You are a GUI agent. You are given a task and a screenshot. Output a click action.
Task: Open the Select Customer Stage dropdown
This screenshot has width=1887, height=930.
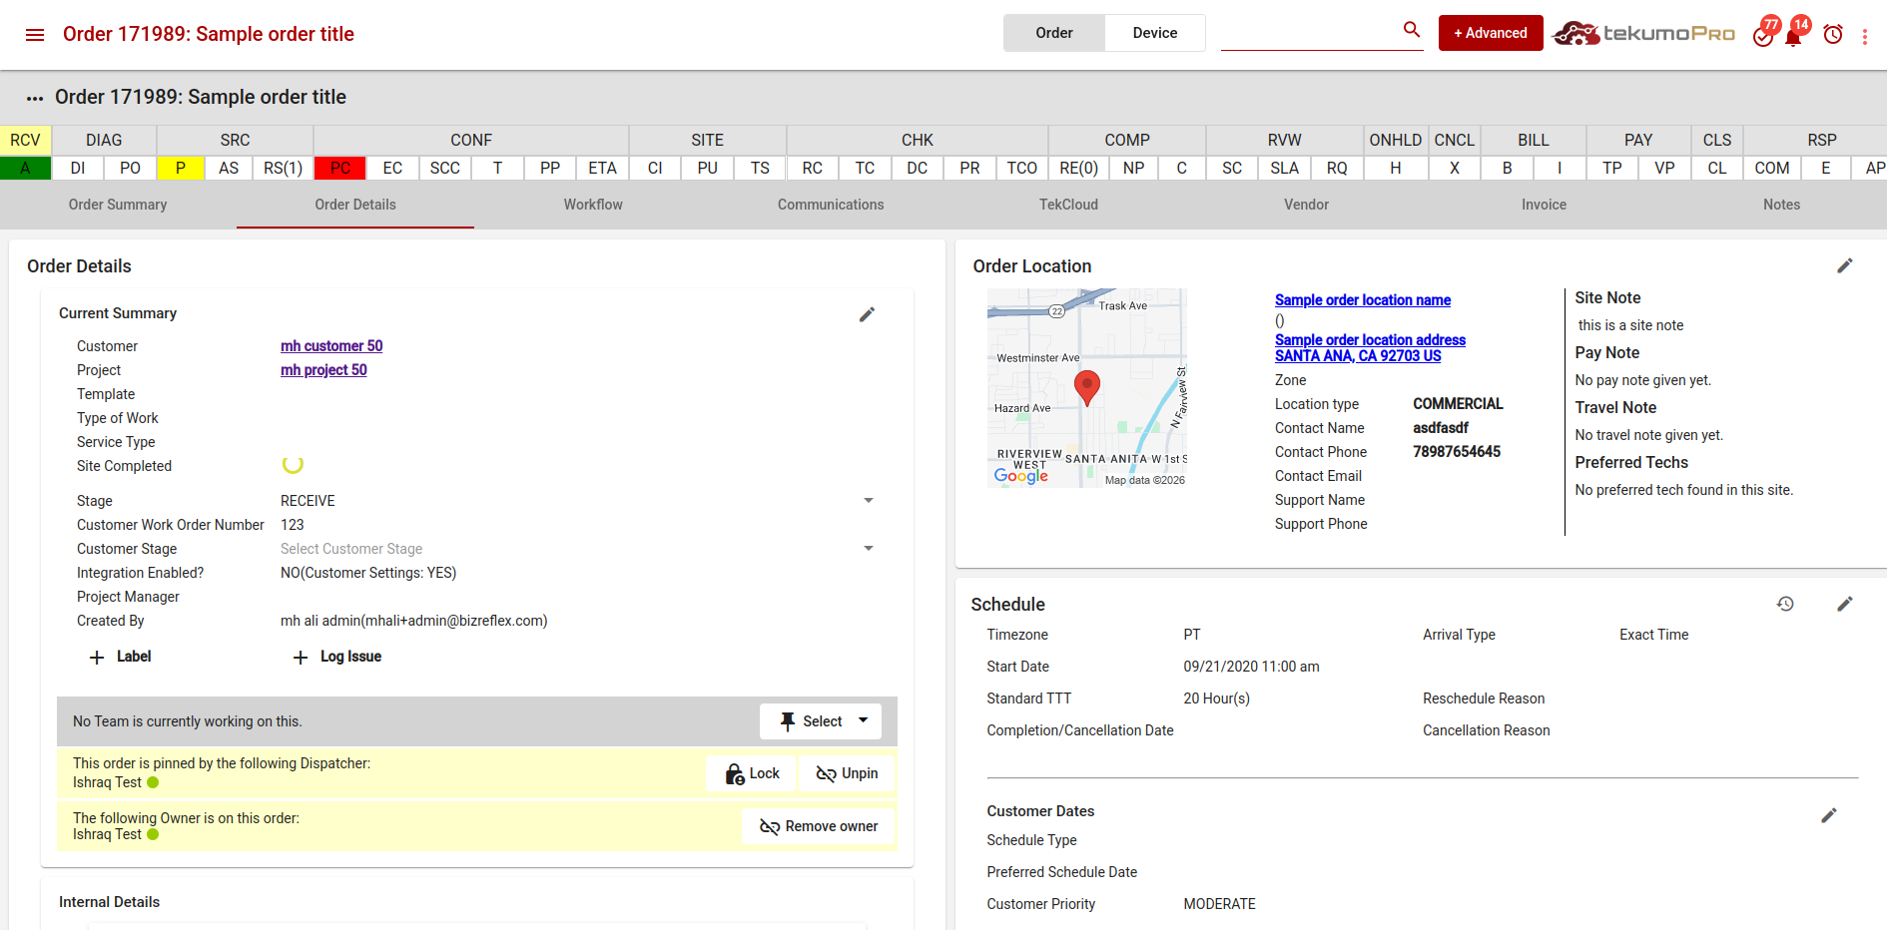point(868,549)
